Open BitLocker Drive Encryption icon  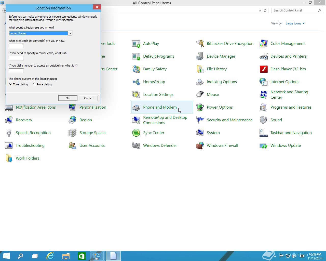(x=200, y=44)
